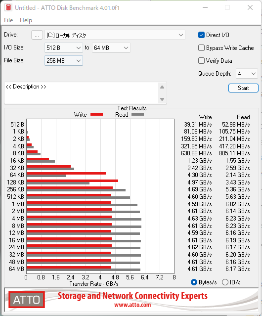Click the read value "805.11 MB/s"
Viewport: 262px width, 316px height.
(x=234, y=153)
